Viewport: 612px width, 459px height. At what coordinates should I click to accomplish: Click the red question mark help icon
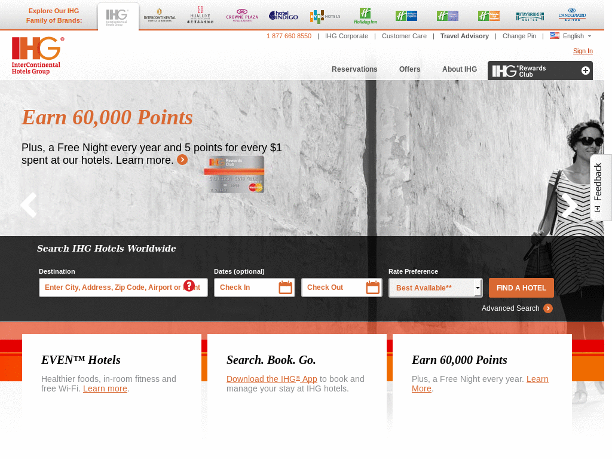coord(189,286)
